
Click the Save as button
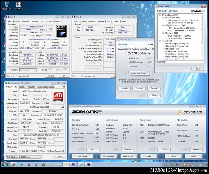pos(154,88)
